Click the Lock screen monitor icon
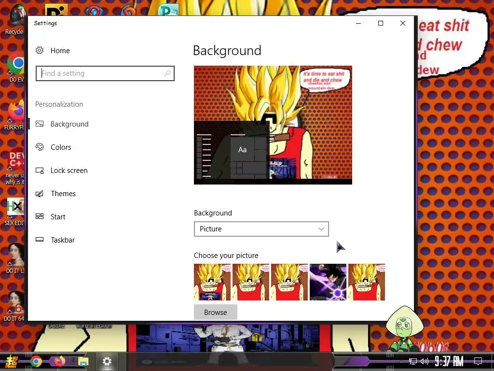Viewport: 494px width, 371px height. (40, 171)
